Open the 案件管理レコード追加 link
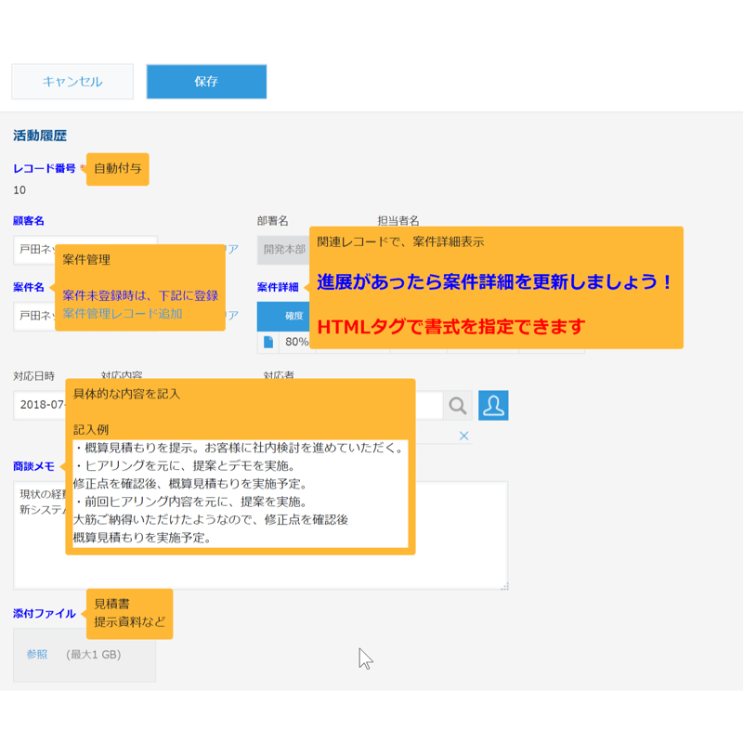 click(121, 313)
